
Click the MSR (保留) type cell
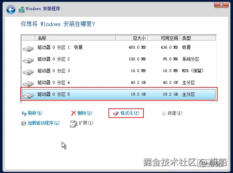pyautogui.click(x=193, y=71)
